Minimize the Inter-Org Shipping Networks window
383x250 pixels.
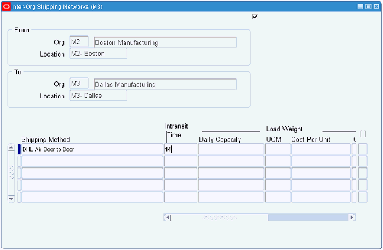pyautogui.click(x=361, y=6)
